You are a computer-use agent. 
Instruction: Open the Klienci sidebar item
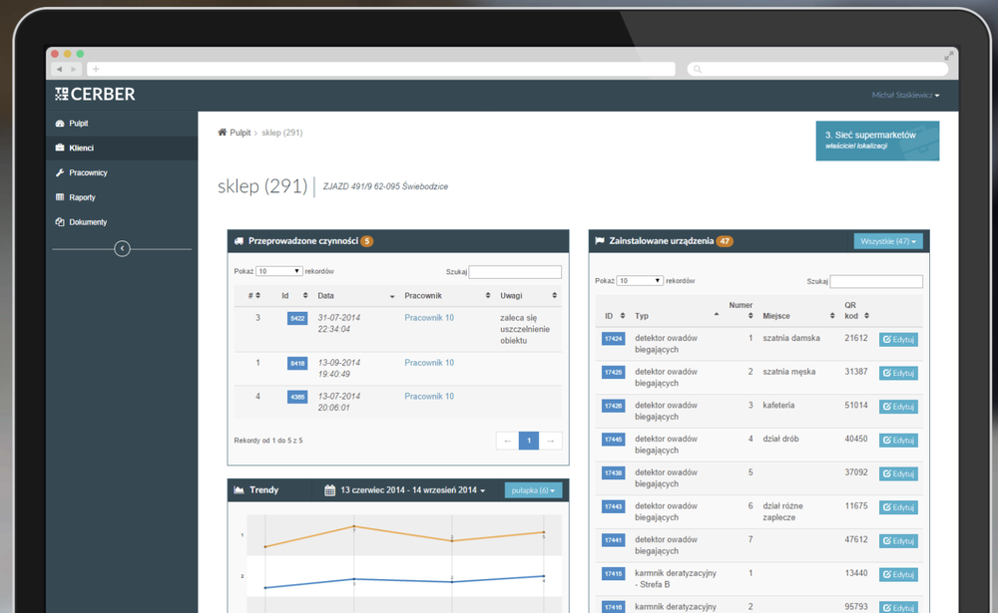(x=121, y=148)
